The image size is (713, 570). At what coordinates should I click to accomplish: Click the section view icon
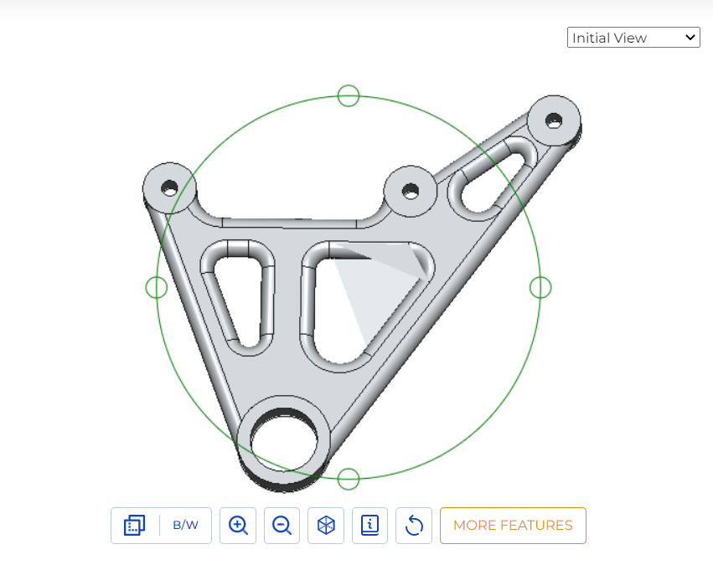click(135, 526)
